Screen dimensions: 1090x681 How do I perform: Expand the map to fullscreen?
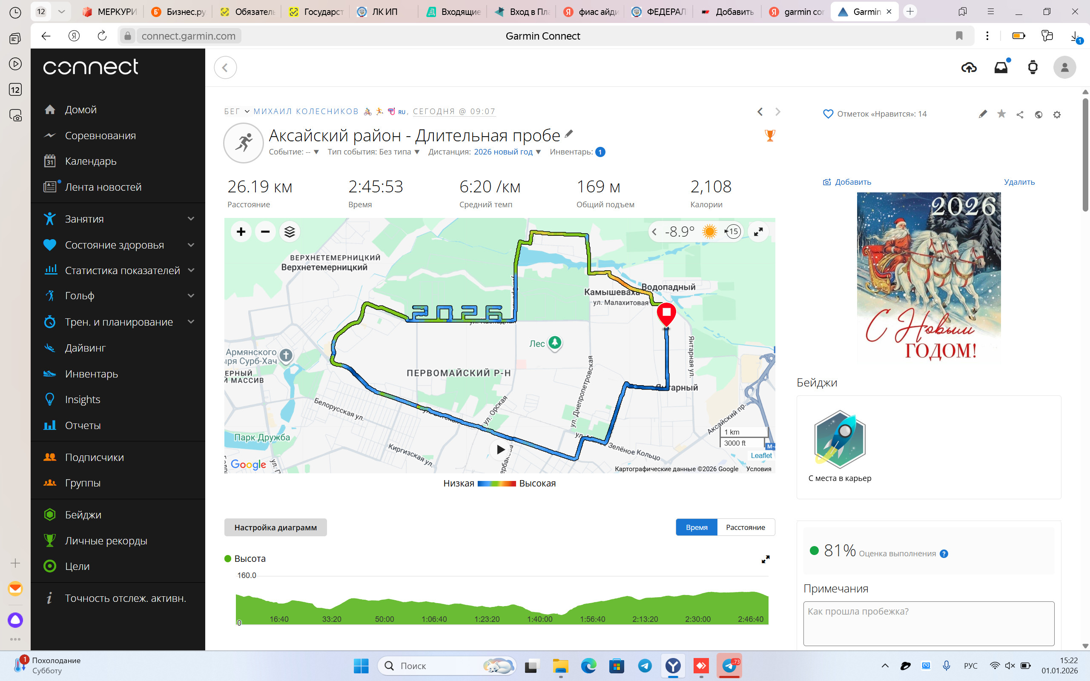click(758, 232)
